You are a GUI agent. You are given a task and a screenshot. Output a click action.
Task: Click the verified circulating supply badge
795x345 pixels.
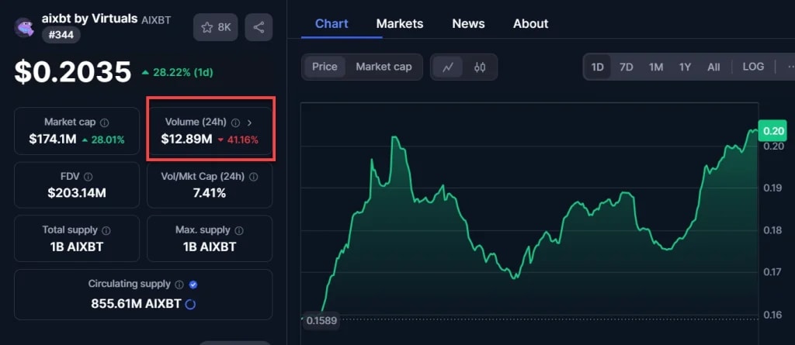[x=193, y=285]
